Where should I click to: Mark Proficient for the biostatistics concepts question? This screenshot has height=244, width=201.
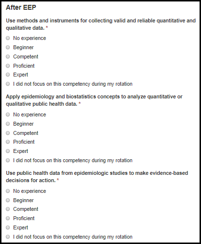[8, 142]
